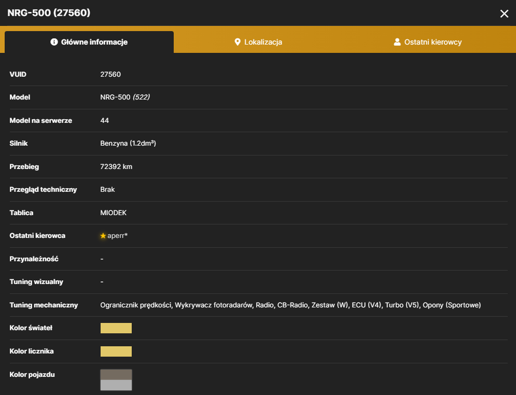Click the MIODEK license plate value
This screenshot has width=516, height=395.
coord(113,213)
